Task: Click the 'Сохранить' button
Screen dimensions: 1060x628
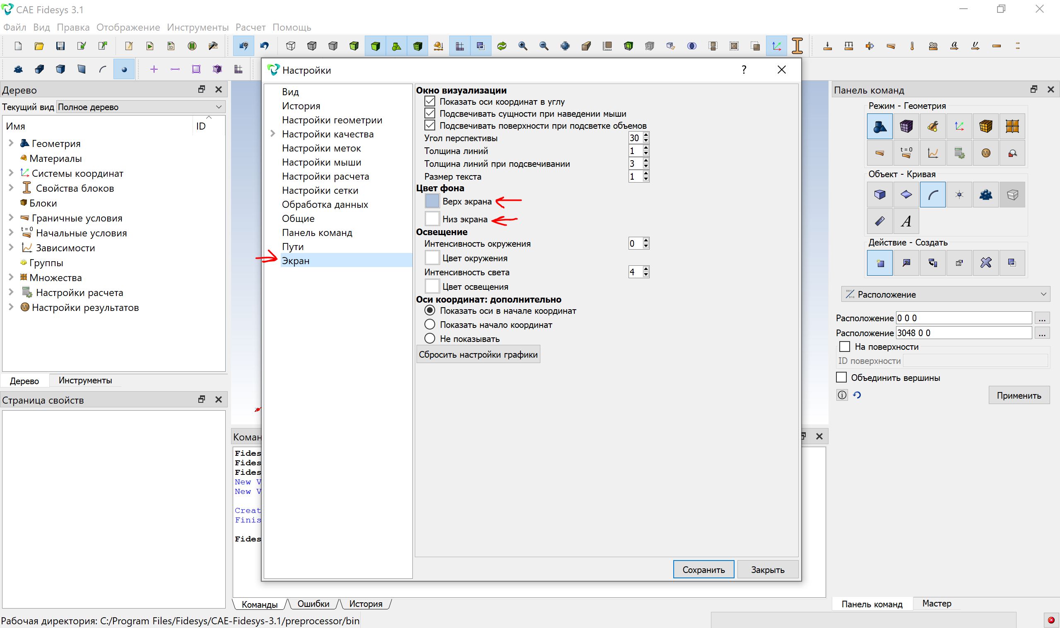Action: 703,570
